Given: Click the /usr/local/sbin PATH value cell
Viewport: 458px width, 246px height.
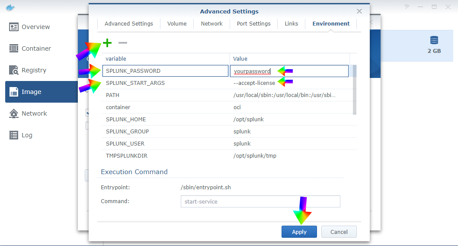Looking at the screenshot, I should coord(285,95).
